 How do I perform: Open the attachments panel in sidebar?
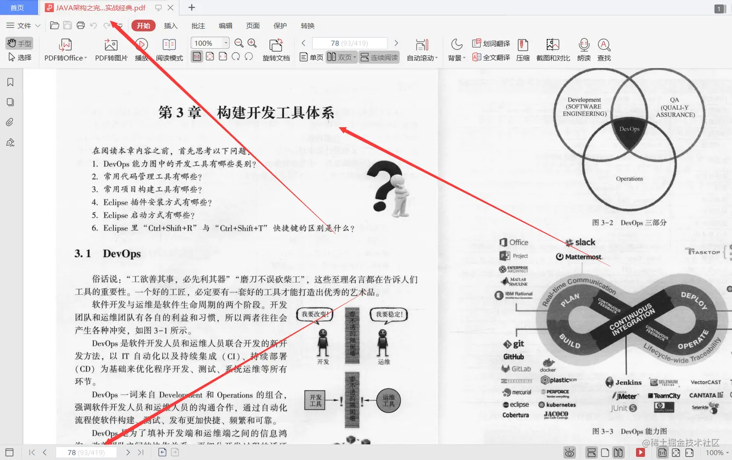click(x=9, y=121)
